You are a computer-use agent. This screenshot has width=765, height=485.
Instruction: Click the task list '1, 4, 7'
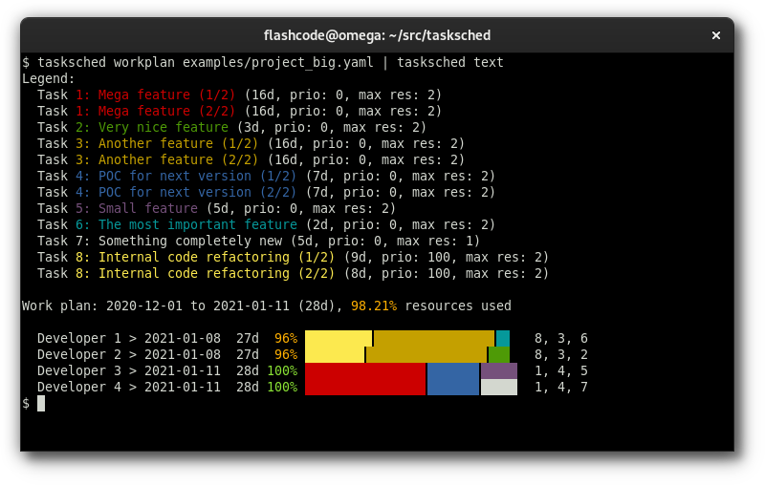pyautogui.click(x=561, y=387)
